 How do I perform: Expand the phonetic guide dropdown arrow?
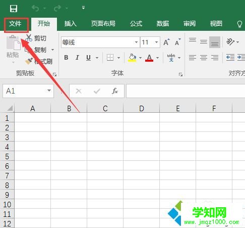pos(179,58)
